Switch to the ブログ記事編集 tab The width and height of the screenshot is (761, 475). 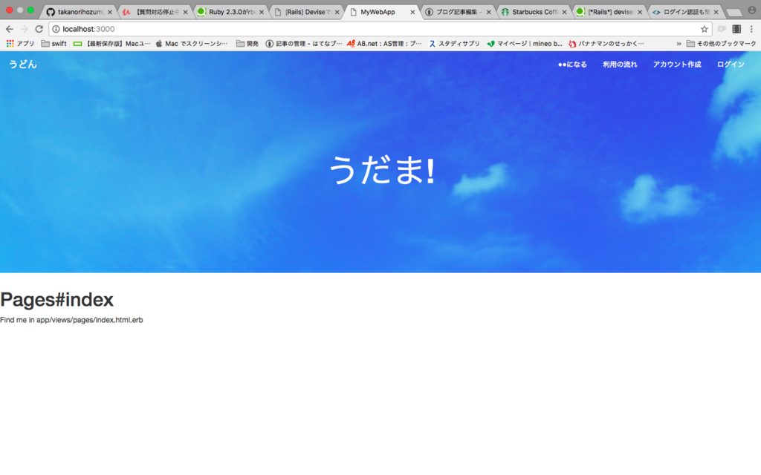pyautogui.click(x=457, y=12)
